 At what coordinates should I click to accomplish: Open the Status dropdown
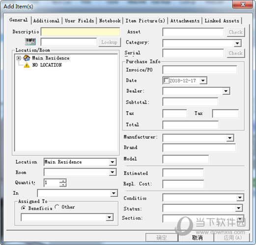point(239,208)
